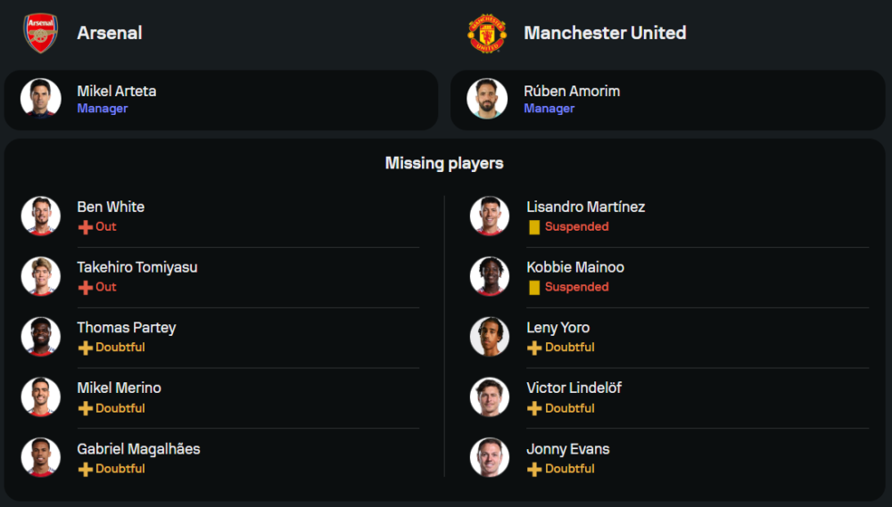Open Rúben Amorim's manager profile photo
This screenshot has width=892, height=507.
[x=487, y=99]
